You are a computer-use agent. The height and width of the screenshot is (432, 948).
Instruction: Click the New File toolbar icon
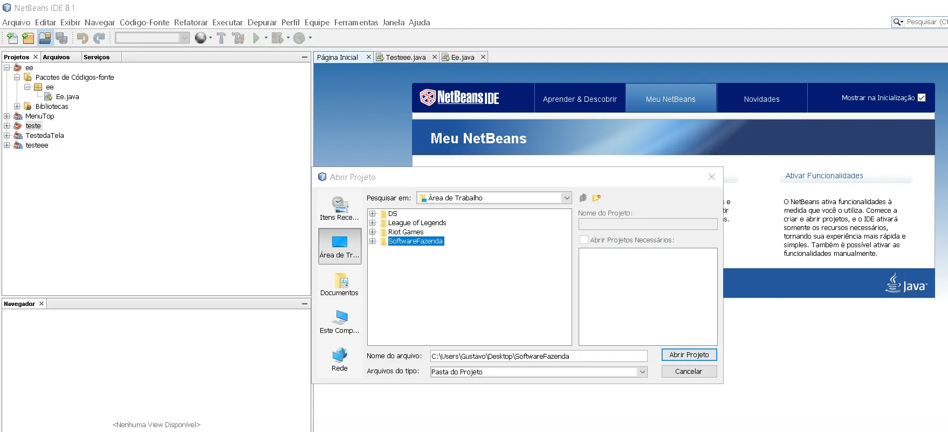click(x=12, y=38)
